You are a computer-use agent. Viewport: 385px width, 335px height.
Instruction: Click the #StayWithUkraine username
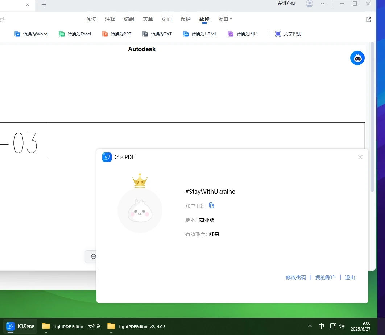(x=210, y=192)
